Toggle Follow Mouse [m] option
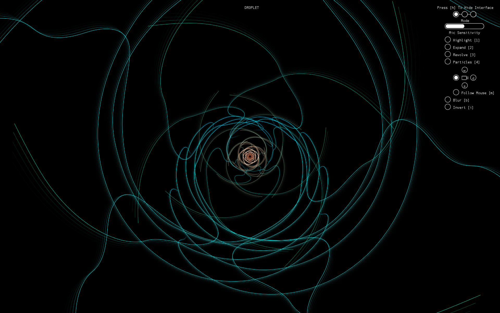Image resolution: width=500 pixels, height=313 pixels. pyautogui.click(x=456, y=93)
